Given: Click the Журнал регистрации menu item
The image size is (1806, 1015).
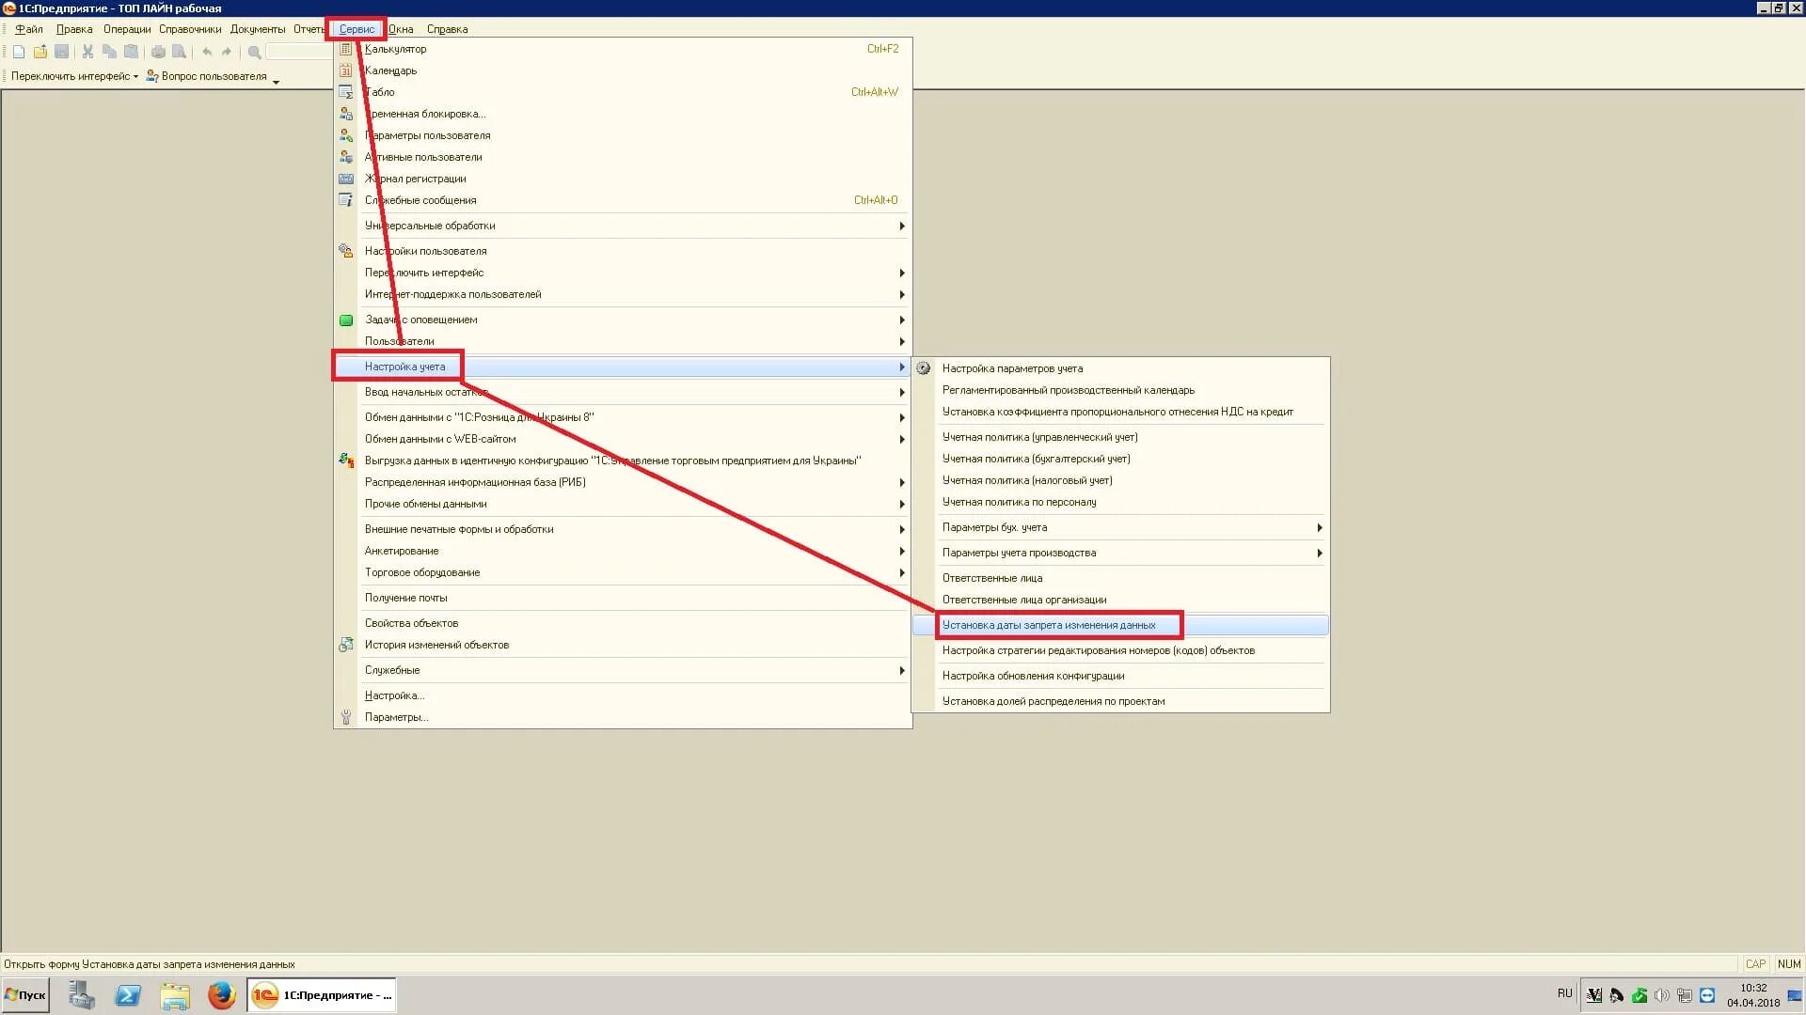Looking at the screenshot, I should [415, 179].
